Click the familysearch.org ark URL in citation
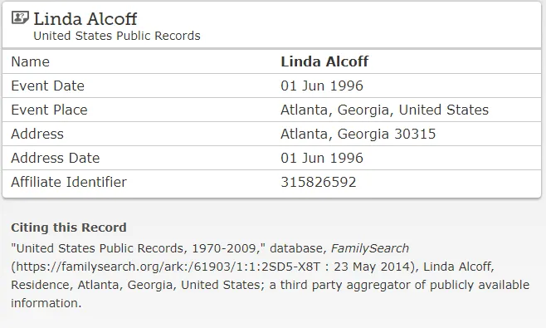The height and width of the screenshot is (328, 546). pos(168,267)
